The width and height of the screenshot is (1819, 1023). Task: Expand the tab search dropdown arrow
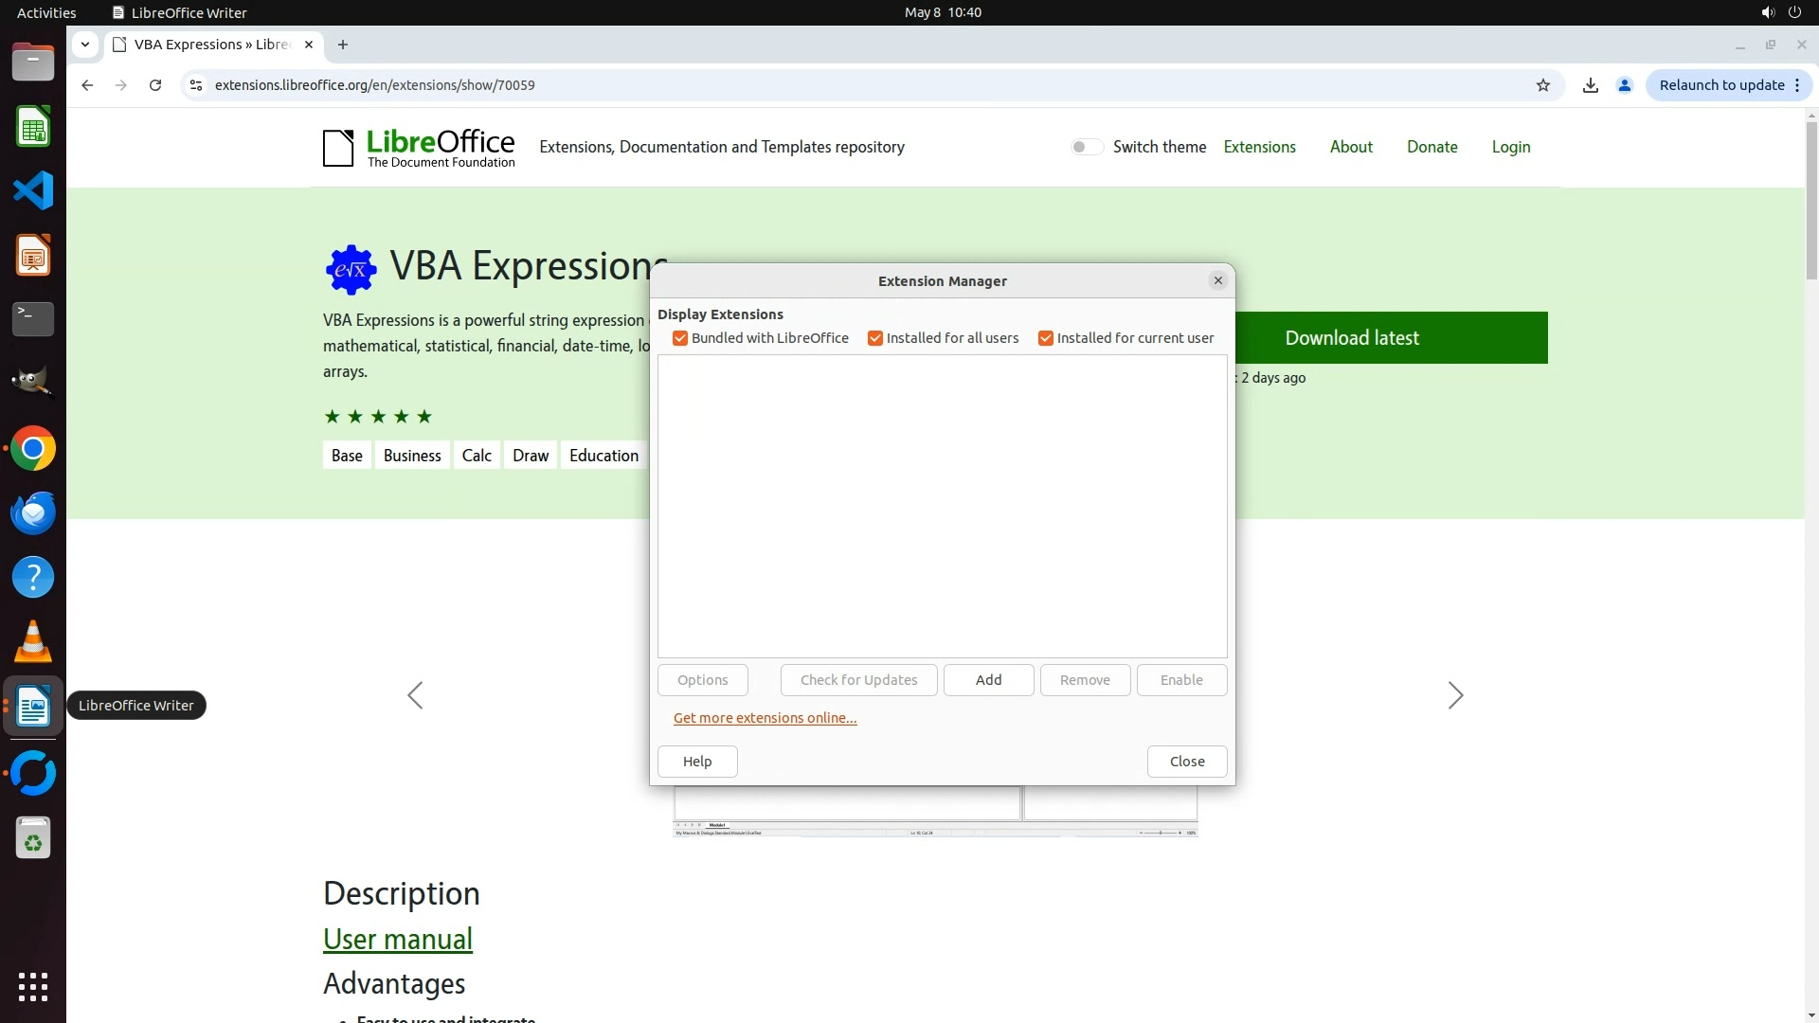(x=85, y=45)
